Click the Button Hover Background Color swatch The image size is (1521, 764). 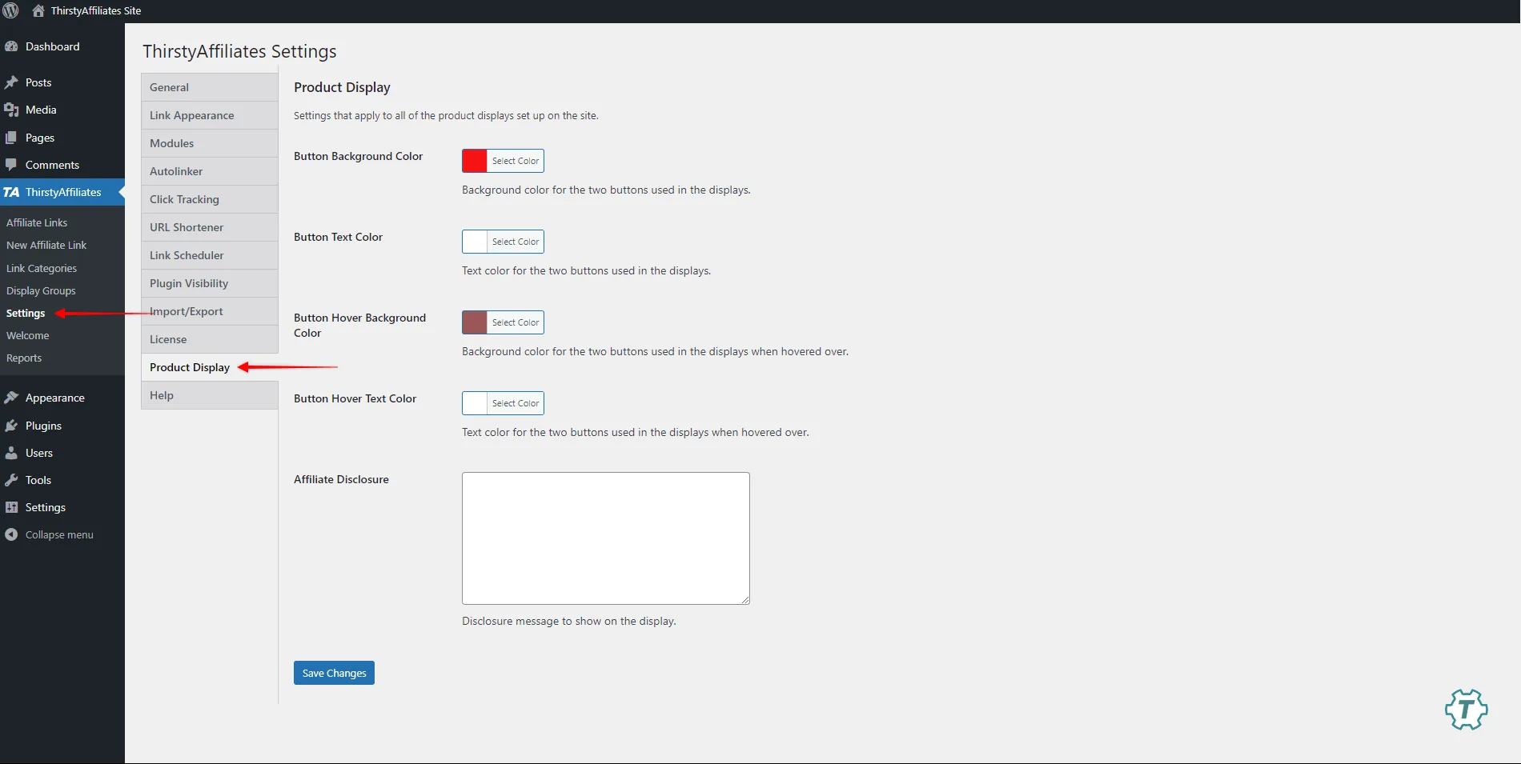click(x=475, y=322)
